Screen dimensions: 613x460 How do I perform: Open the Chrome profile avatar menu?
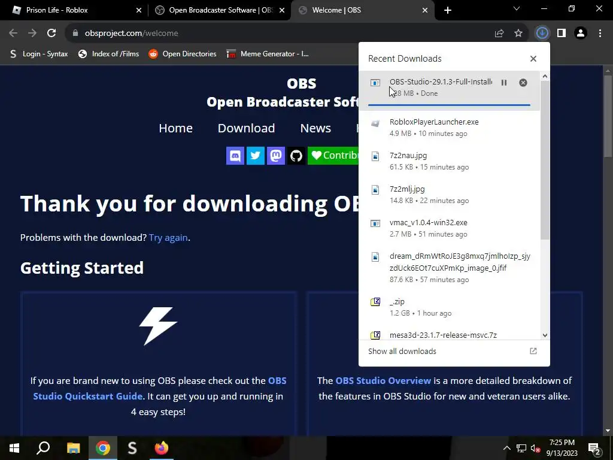(x=581, y=34)
